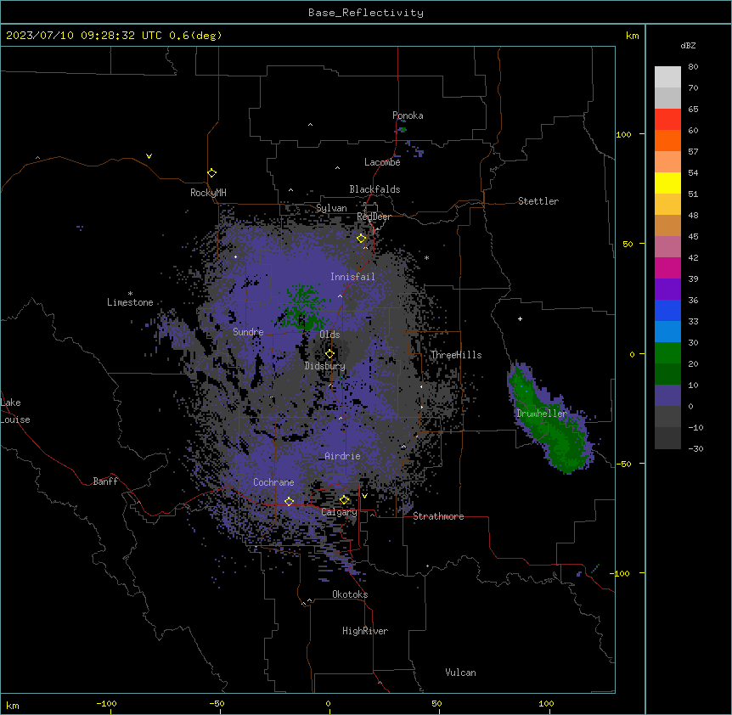Click the green echo west of Innisfail
The image size is (732, 715).
[x=301, y=308]
